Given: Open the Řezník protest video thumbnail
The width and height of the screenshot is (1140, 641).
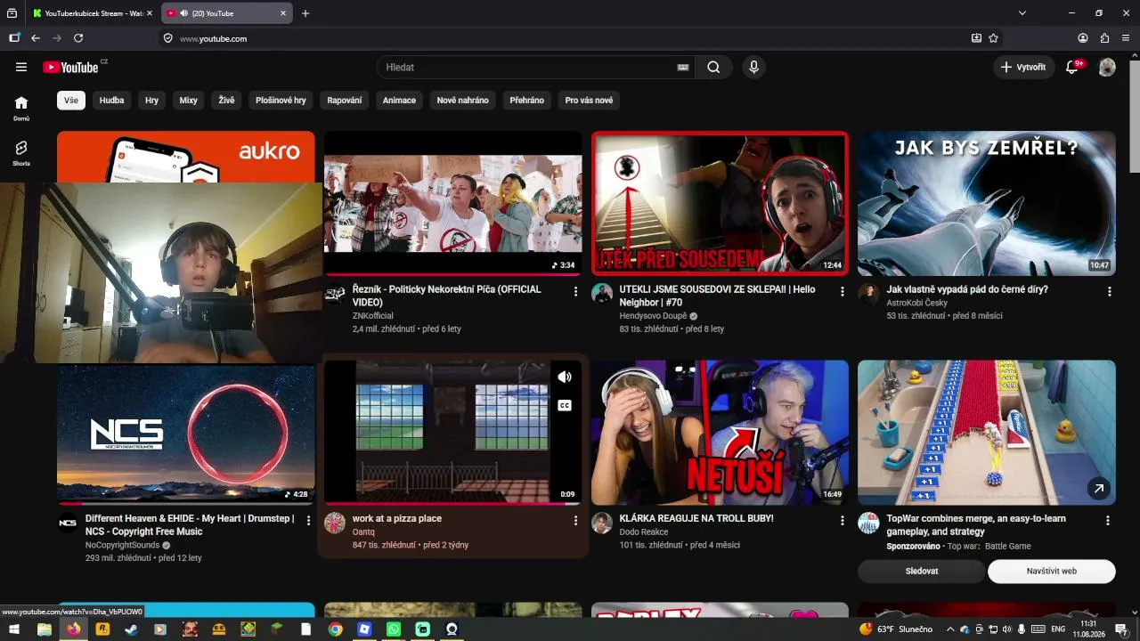Looking at the screenshot, I should click(x=452, y=204).
